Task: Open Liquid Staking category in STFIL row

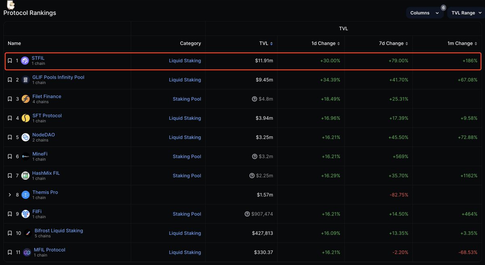Action: (185, 61)
